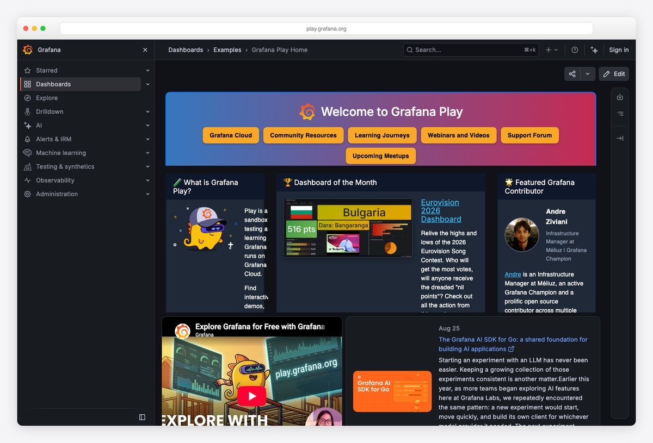Screen dimensions: 653x443
Task: Expand the Drilldown section chevron
Action: (x=147, y=112)
